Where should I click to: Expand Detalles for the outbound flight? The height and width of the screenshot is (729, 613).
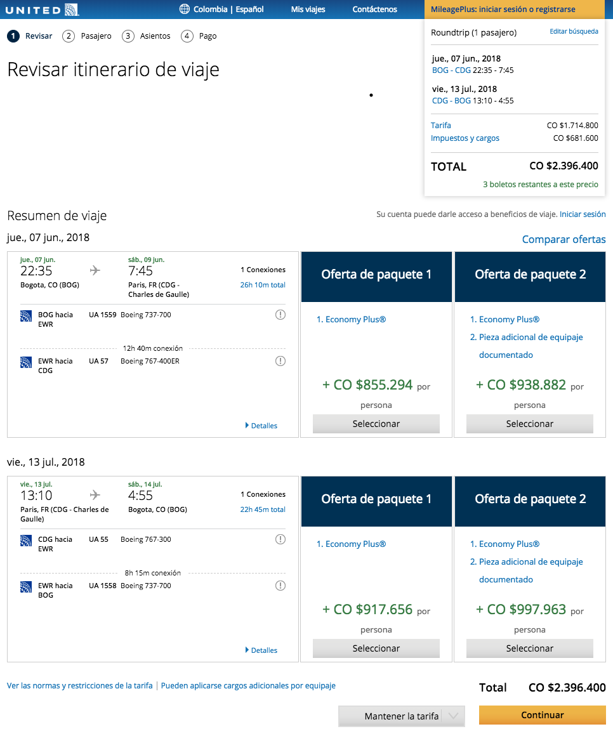(261, 426)
